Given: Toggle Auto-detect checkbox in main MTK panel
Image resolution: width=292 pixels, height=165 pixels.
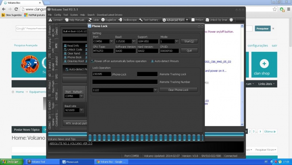Looking at the screenshot, I should 67,69.
